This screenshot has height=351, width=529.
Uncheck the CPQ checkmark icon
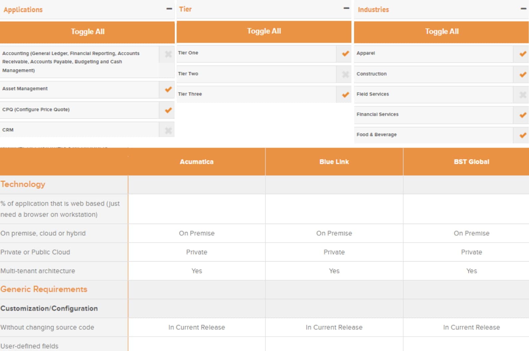pos(168,110)
